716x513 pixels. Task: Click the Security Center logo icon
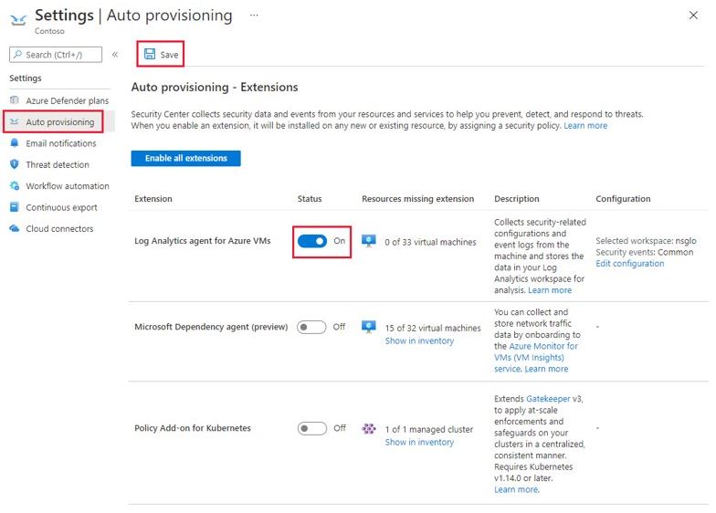[x=18, y=20]
